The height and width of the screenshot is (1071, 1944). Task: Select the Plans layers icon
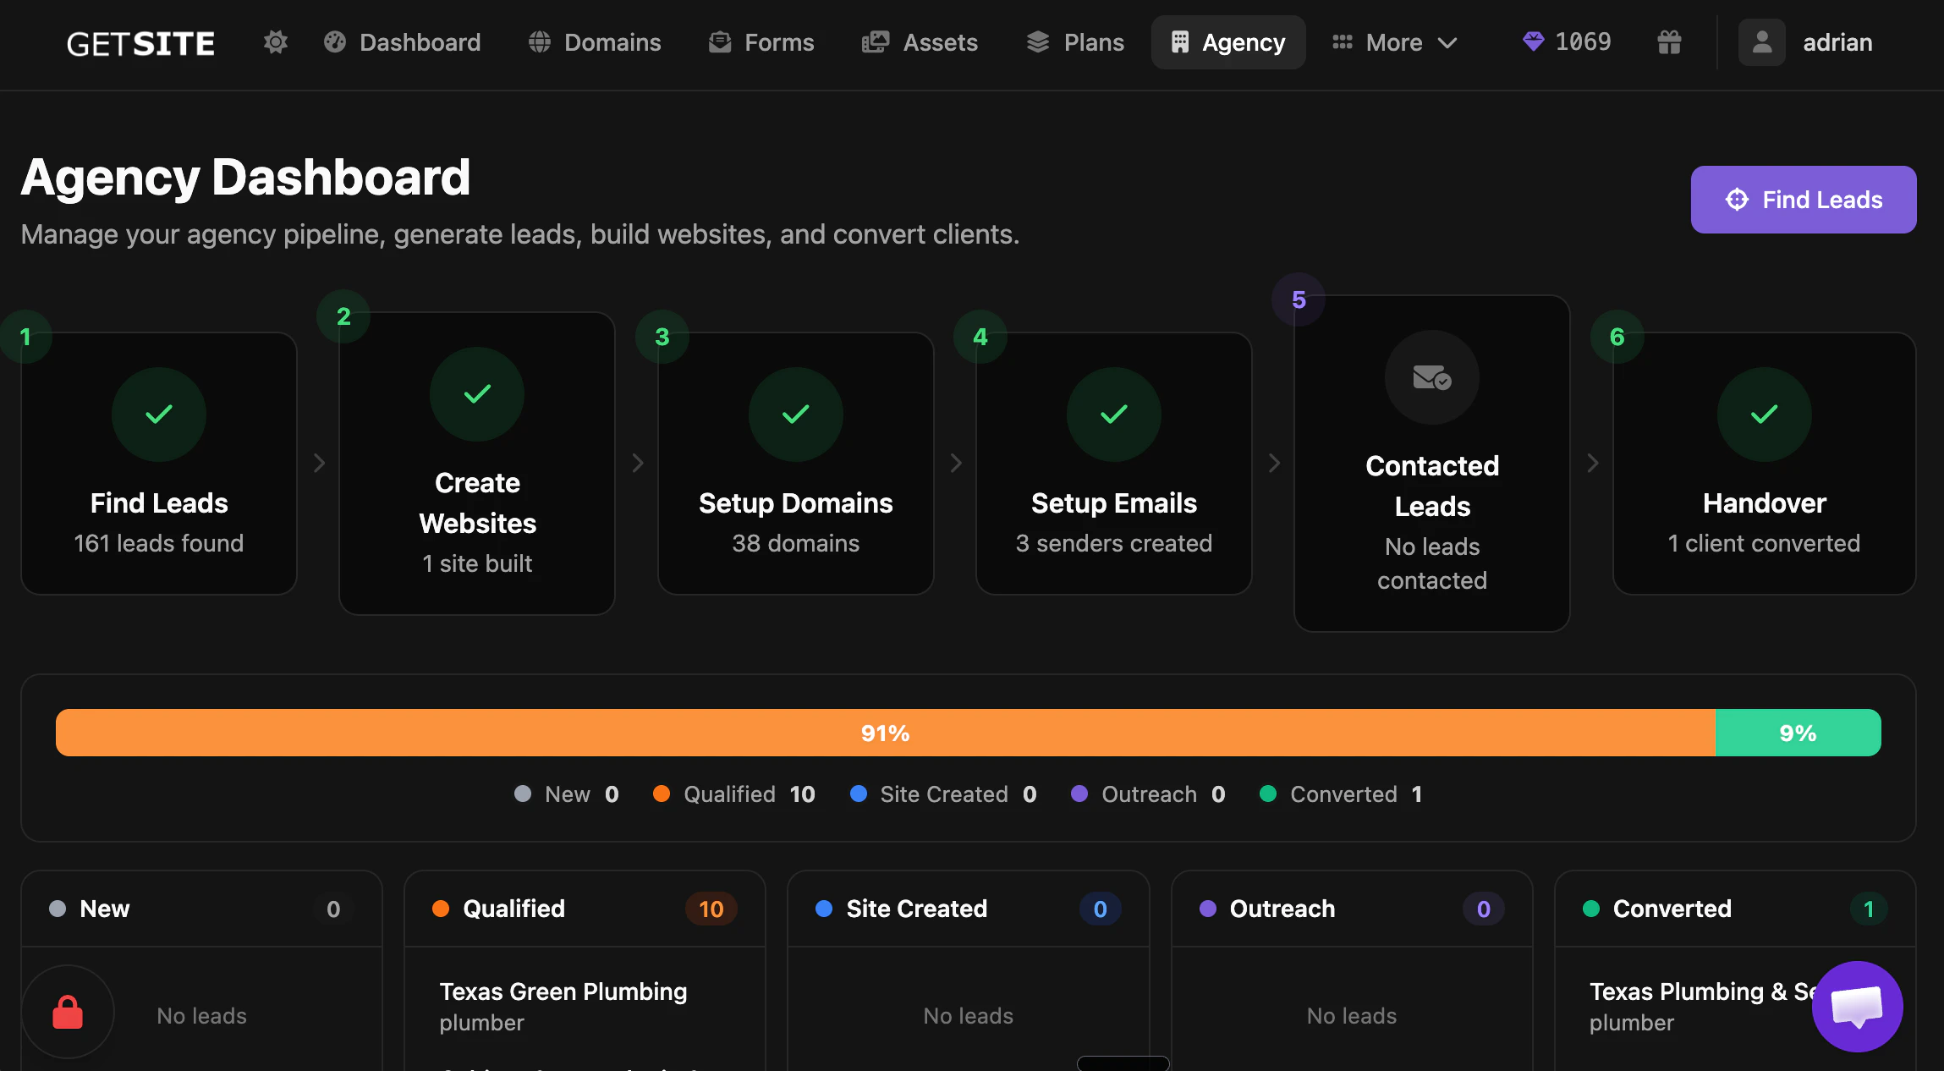(1038, 41)
